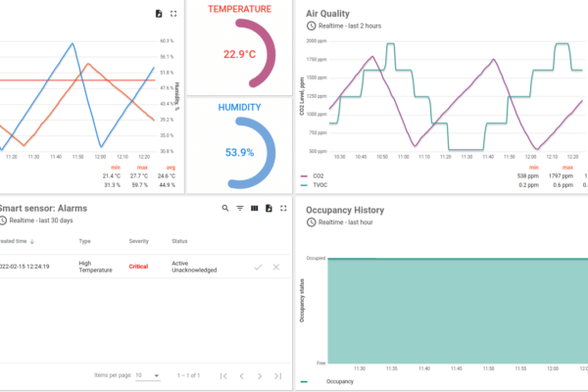Export Alarms widget data icon

[269, 209]
